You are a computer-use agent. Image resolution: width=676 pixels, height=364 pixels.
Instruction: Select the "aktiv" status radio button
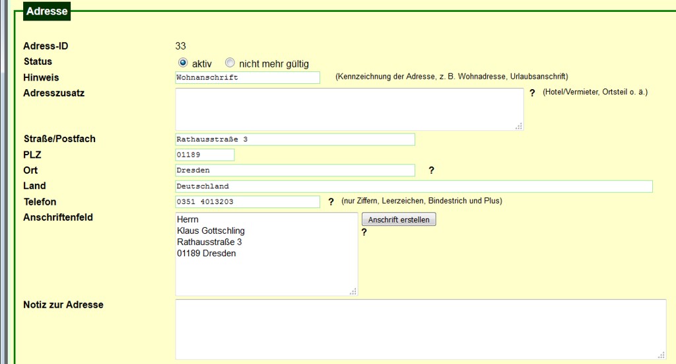pos(183,63)
